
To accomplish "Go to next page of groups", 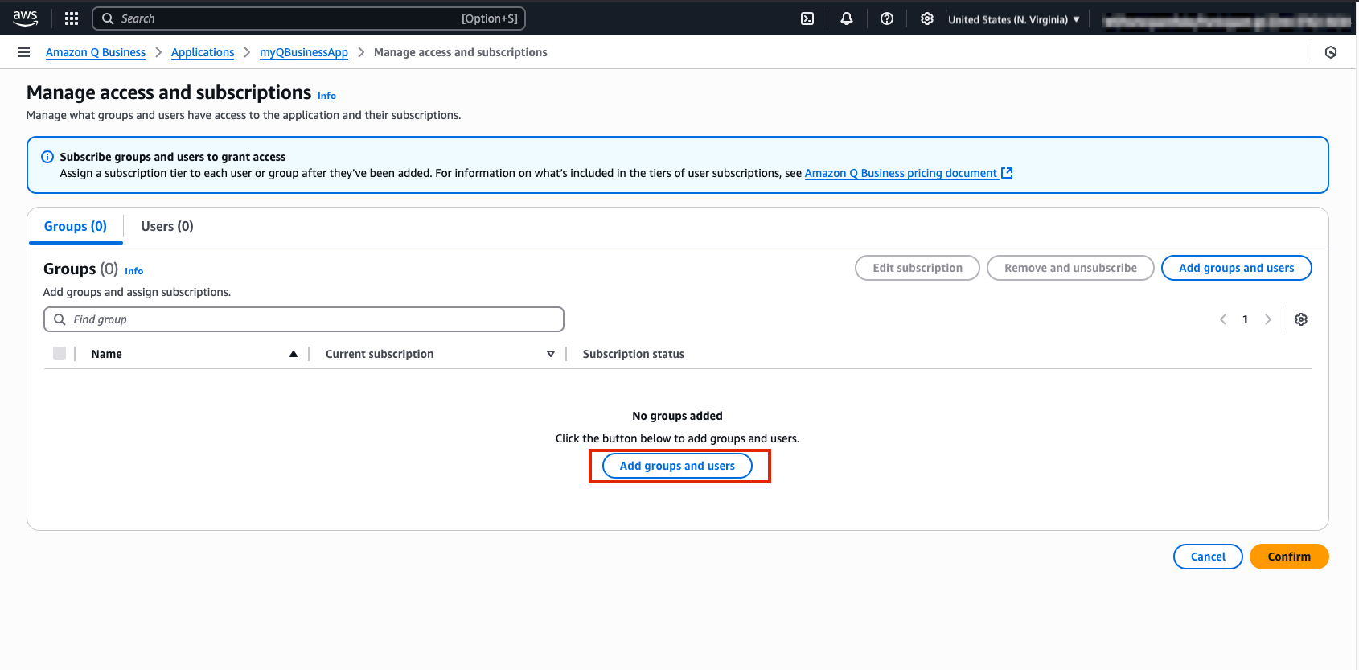I will (x=1268, y=319).
